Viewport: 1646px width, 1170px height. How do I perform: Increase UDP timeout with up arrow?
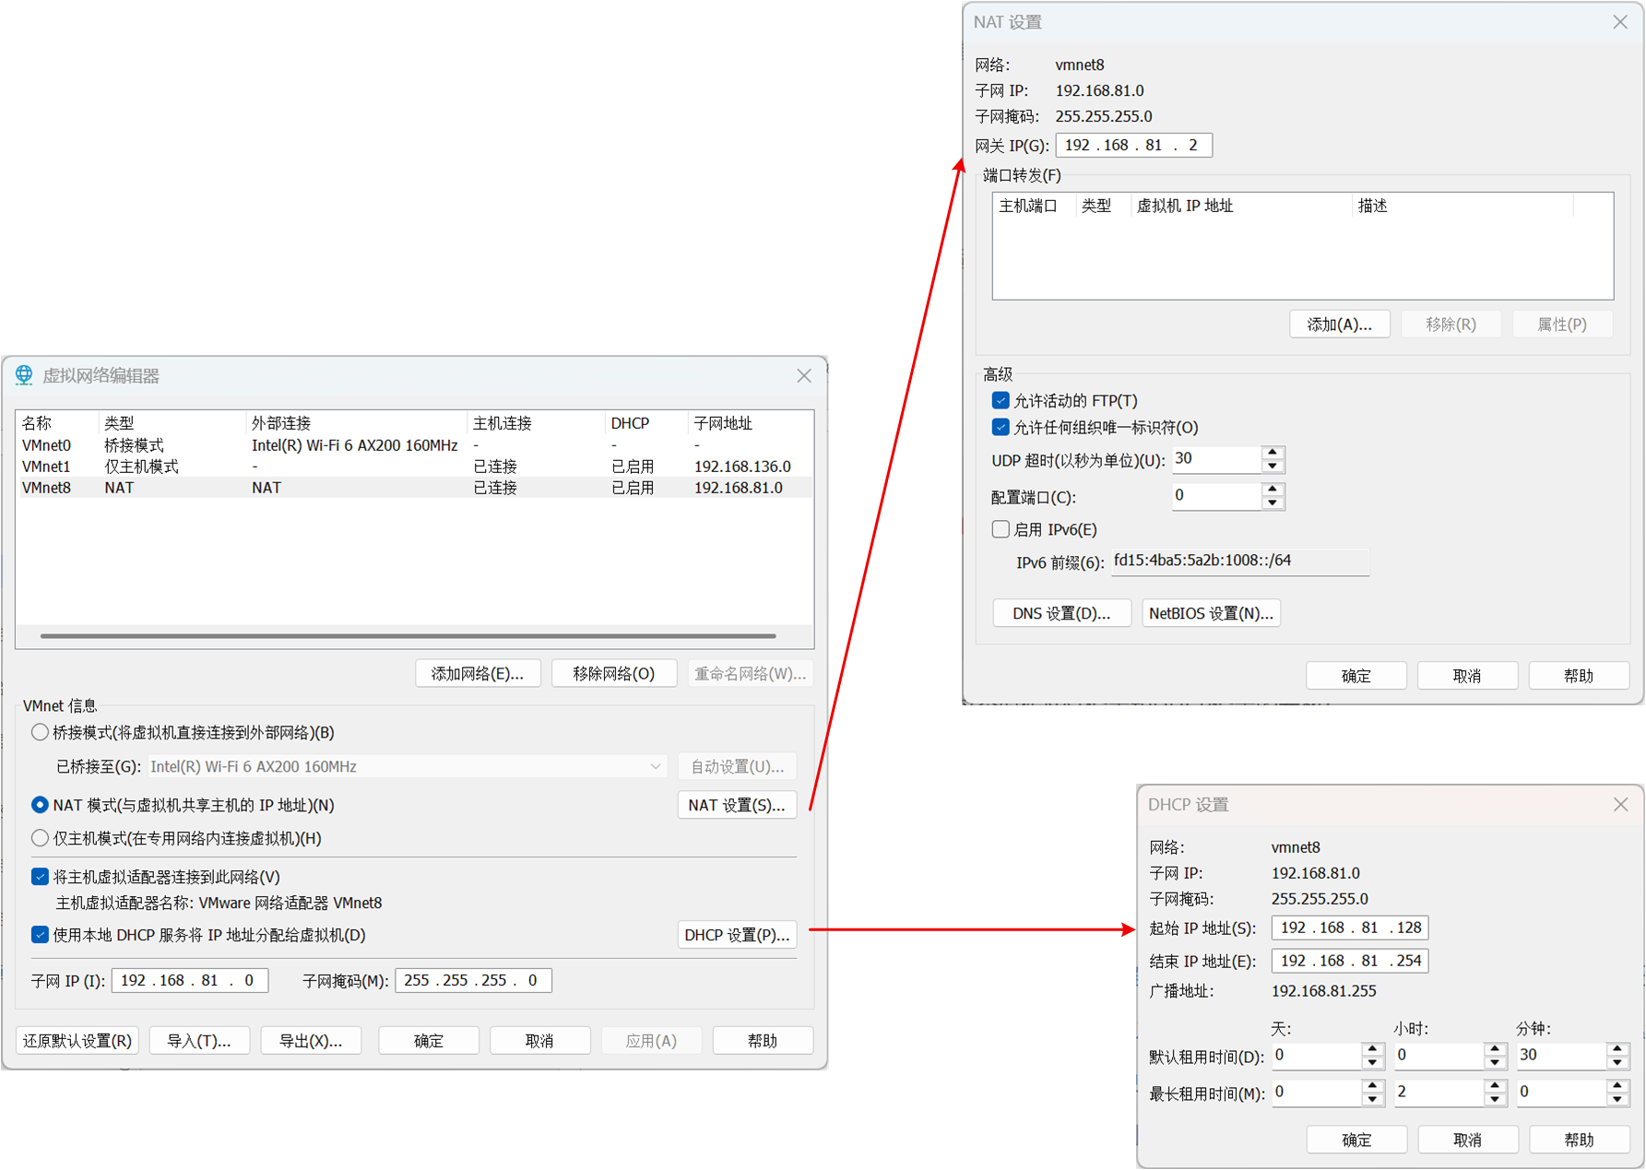pyautogui.click(x=1273, y=453)
